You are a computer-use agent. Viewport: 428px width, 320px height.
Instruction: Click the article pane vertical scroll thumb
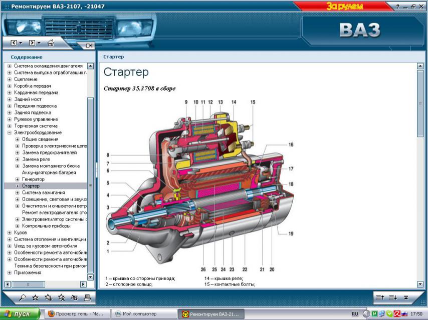tap(420, 103)
